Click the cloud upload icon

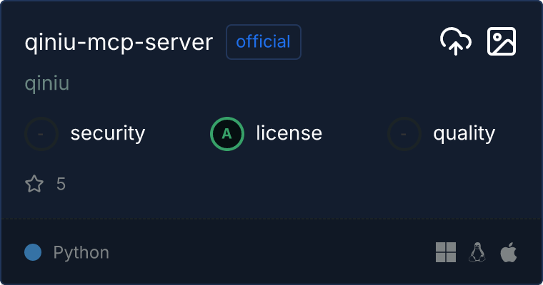pos(455,42)
